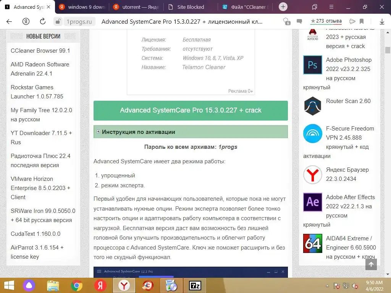
Task: Open CudaText 1.160.0.0 link
Action: click(36, 234)
